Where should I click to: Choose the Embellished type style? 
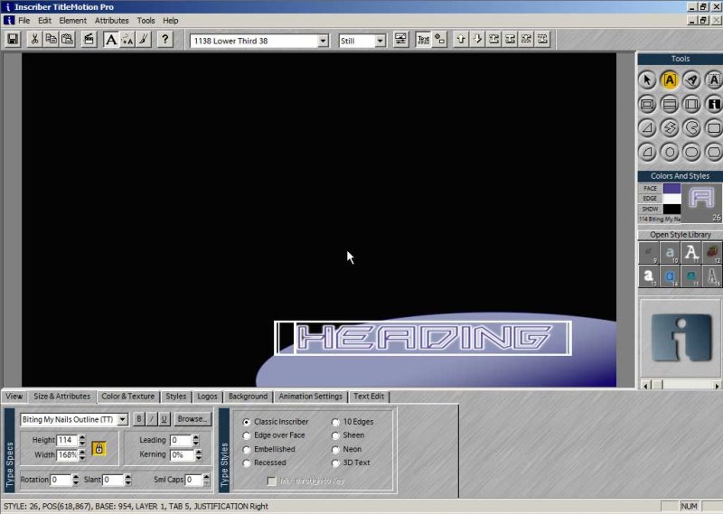(x=247, y=449)
